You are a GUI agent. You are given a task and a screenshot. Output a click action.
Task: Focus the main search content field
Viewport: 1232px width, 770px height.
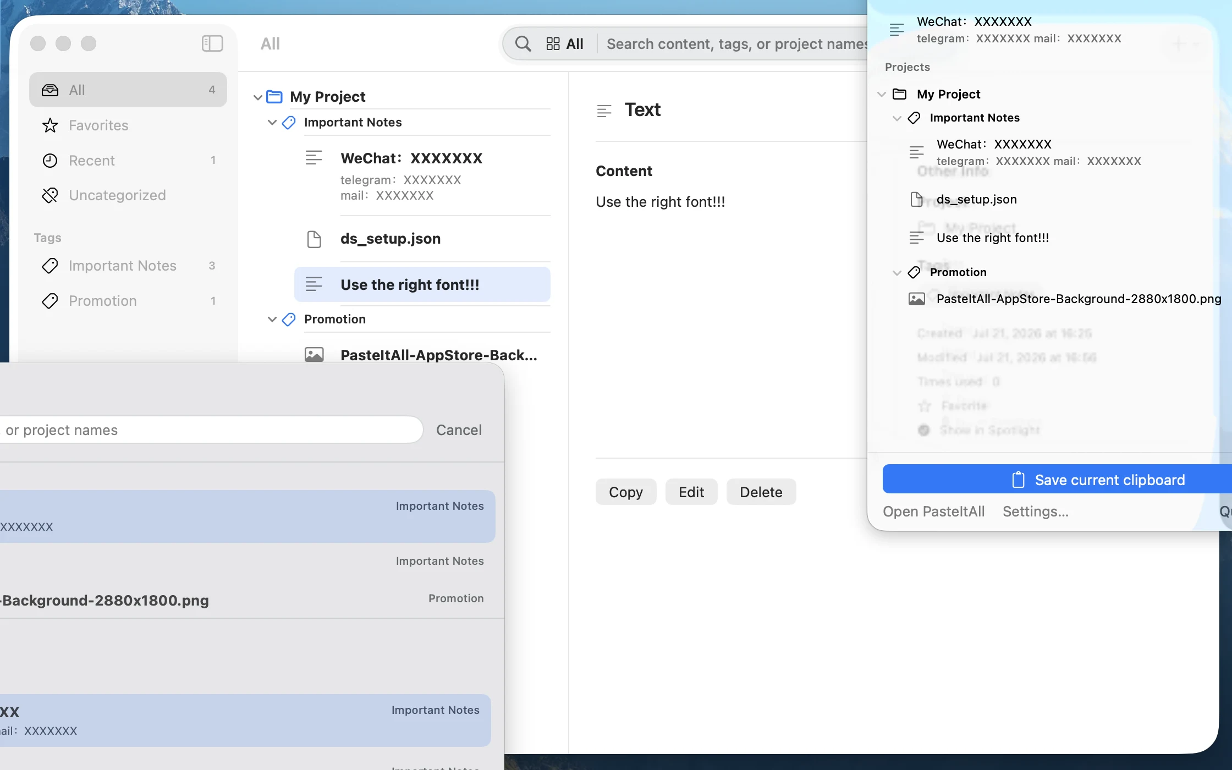736,44
